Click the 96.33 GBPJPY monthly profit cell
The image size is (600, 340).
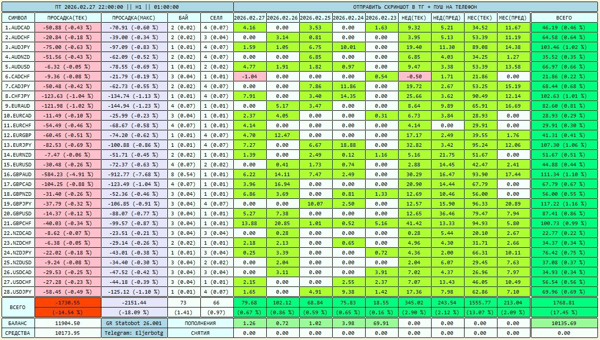point(480,203)
